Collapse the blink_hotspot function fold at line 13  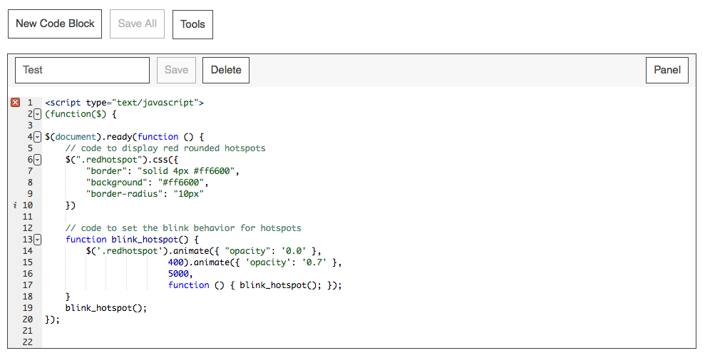pos(38,240)
